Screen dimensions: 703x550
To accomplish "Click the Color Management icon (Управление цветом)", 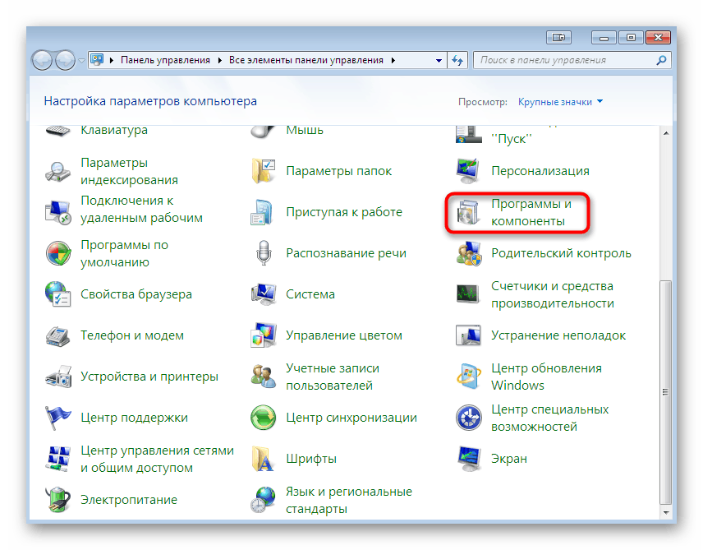I will click(263, 335).
